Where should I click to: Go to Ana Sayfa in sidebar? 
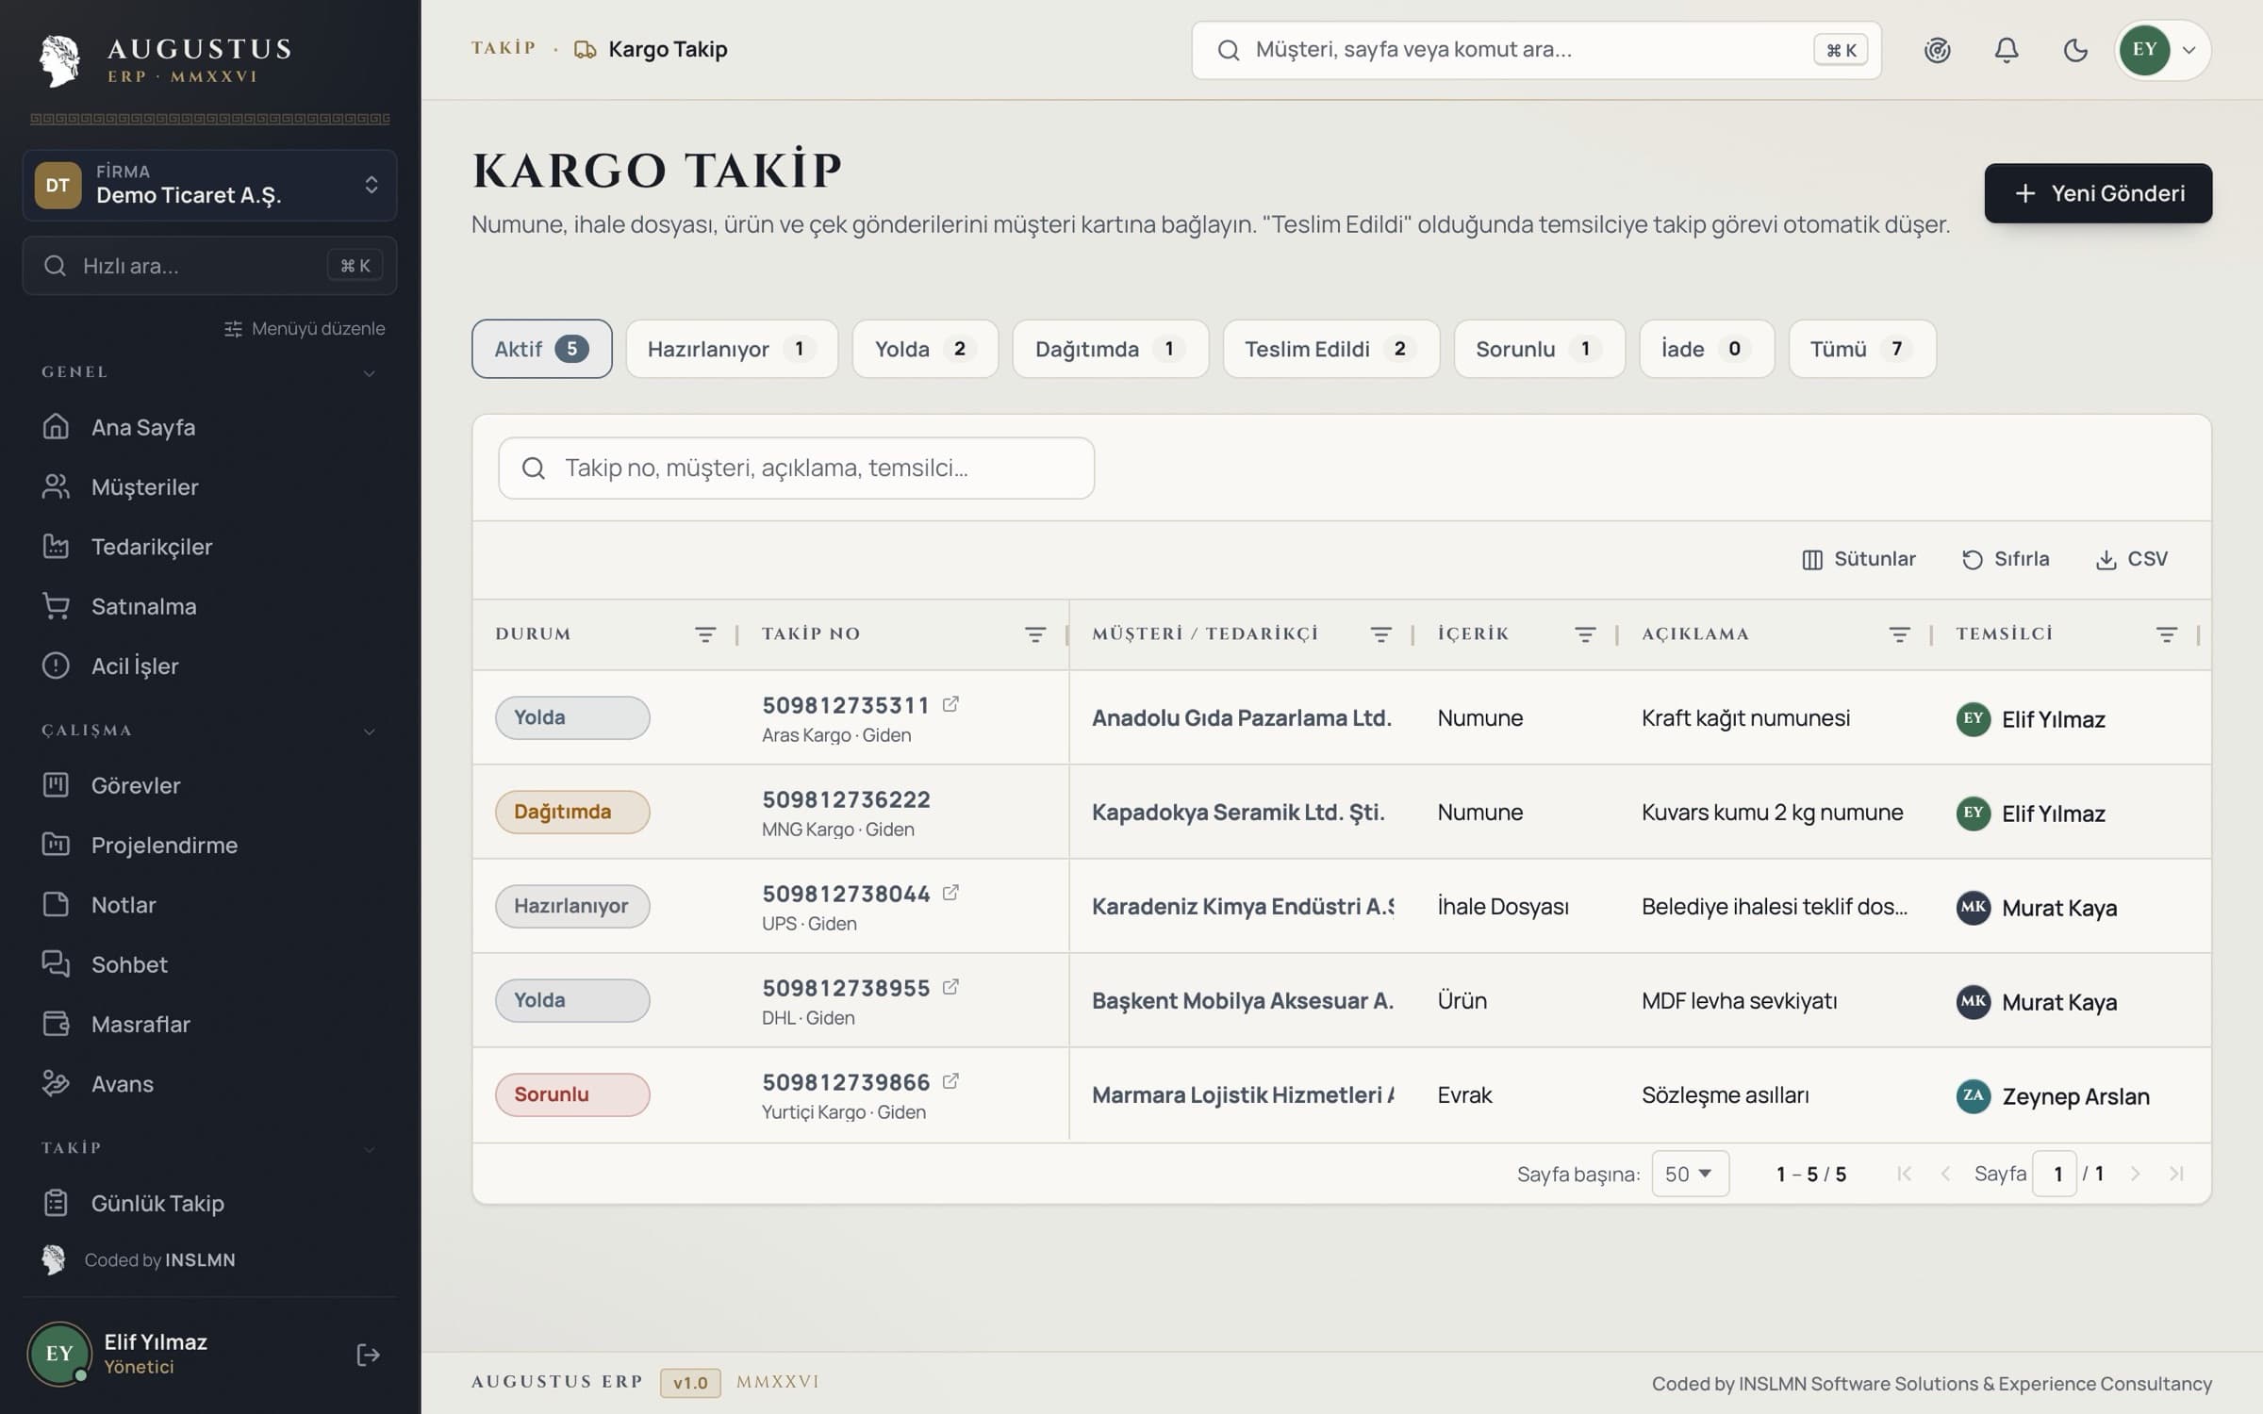coord(209,427)
